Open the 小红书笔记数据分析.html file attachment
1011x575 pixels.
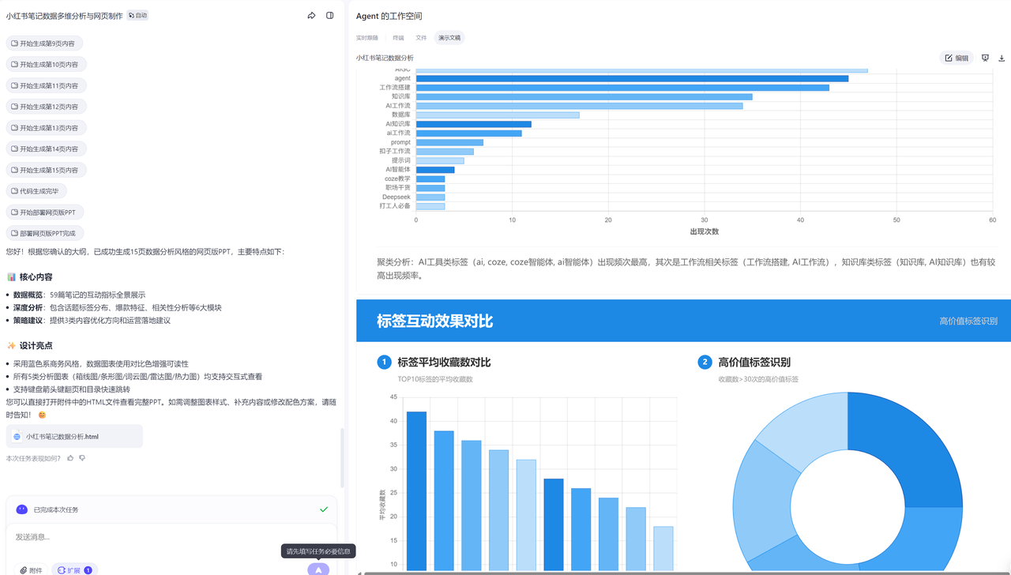coord(74,436)
